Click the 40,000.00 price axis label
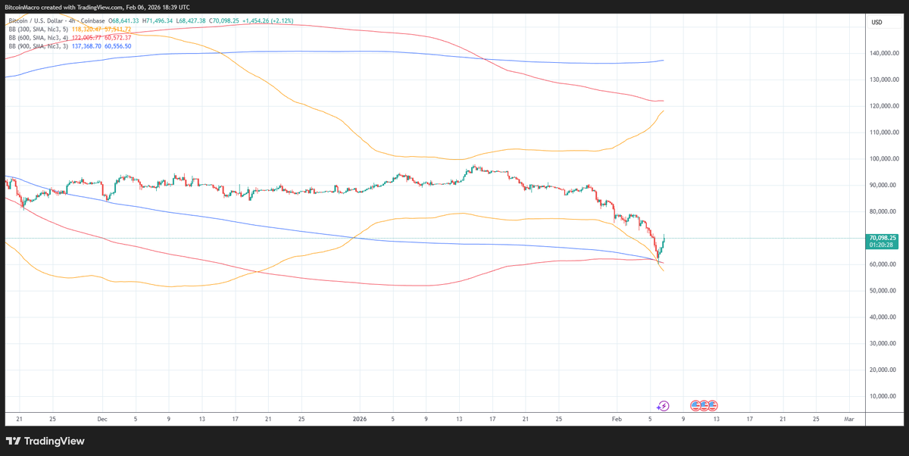The width and height of the screenshot is (909, 456). pyautogui.click(x=883, y=317)
